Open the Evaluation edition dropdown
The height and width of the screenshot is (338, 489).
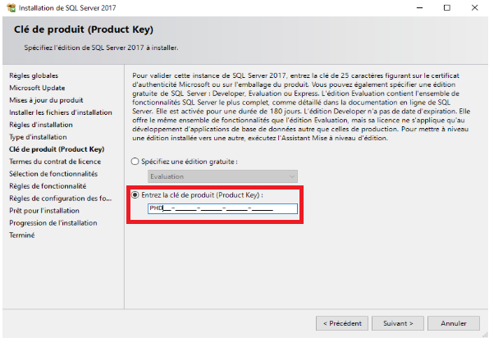222,176
